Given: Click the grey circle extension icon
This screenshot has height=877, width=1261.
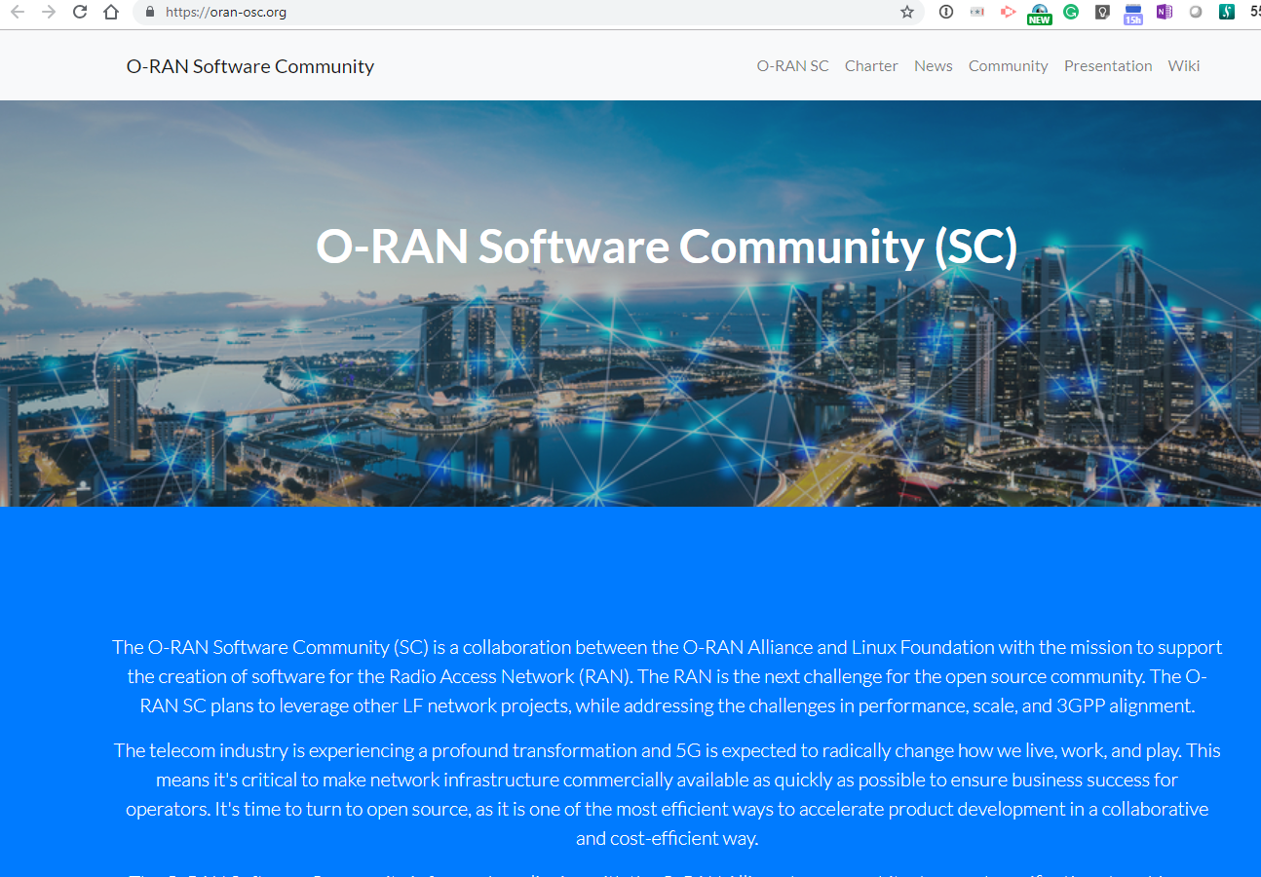Looking at the screenshot, I should pyautogui.click(x=1196, y=12).
